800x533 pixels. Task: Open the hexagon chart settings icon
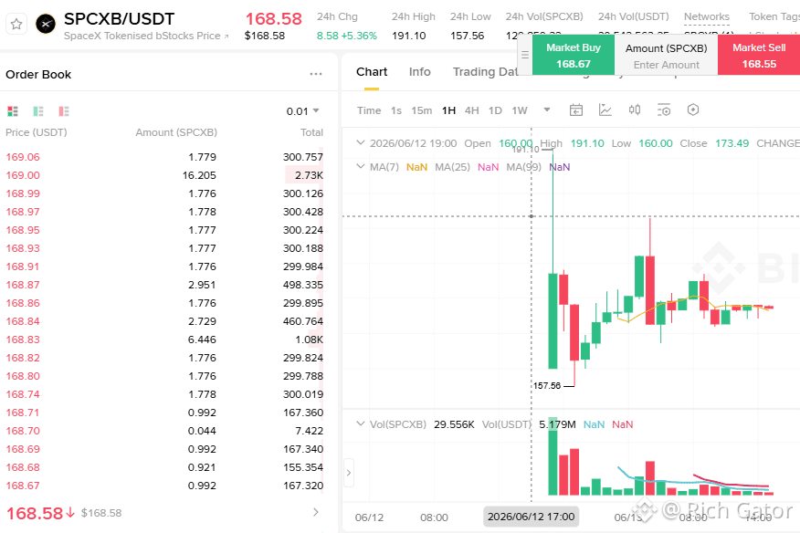click(x=693, y=110)
